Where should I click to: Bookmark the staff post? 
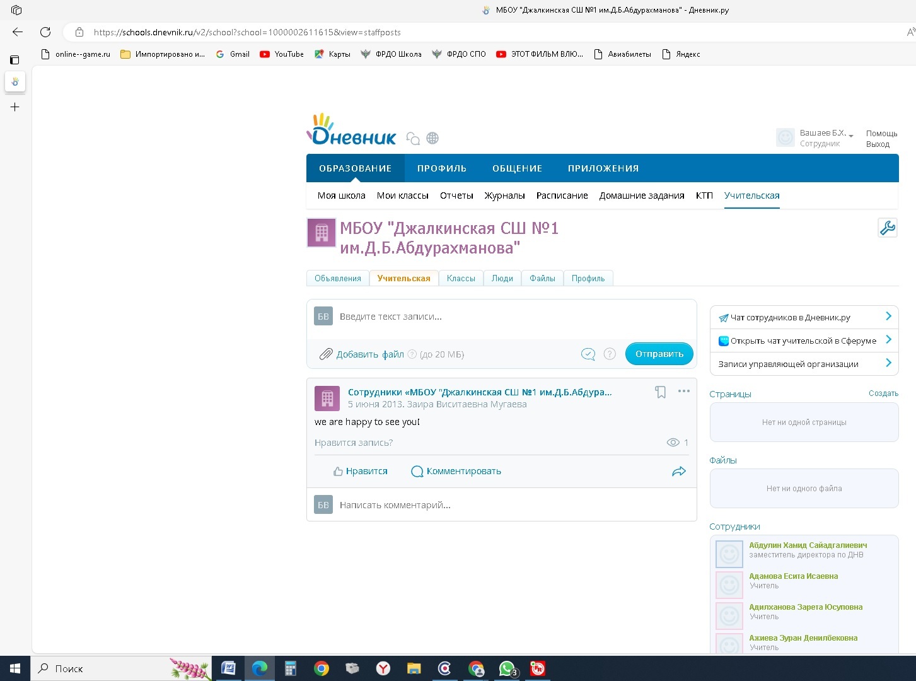pyautogui.click(x=660, y=392)
